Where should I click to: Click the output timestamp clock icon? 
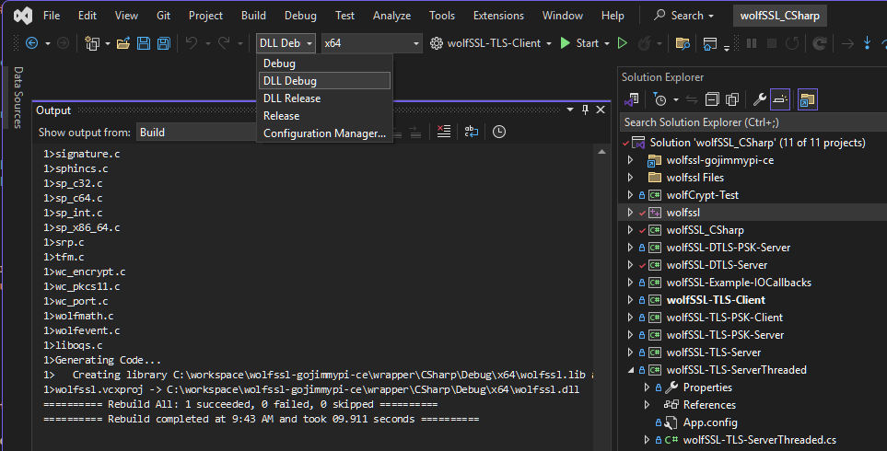(x=499, y=132)
